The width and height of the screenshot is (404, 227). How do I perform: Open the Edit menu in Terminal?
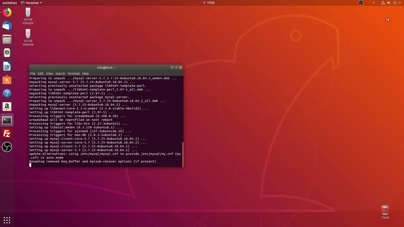pos(41,73)
